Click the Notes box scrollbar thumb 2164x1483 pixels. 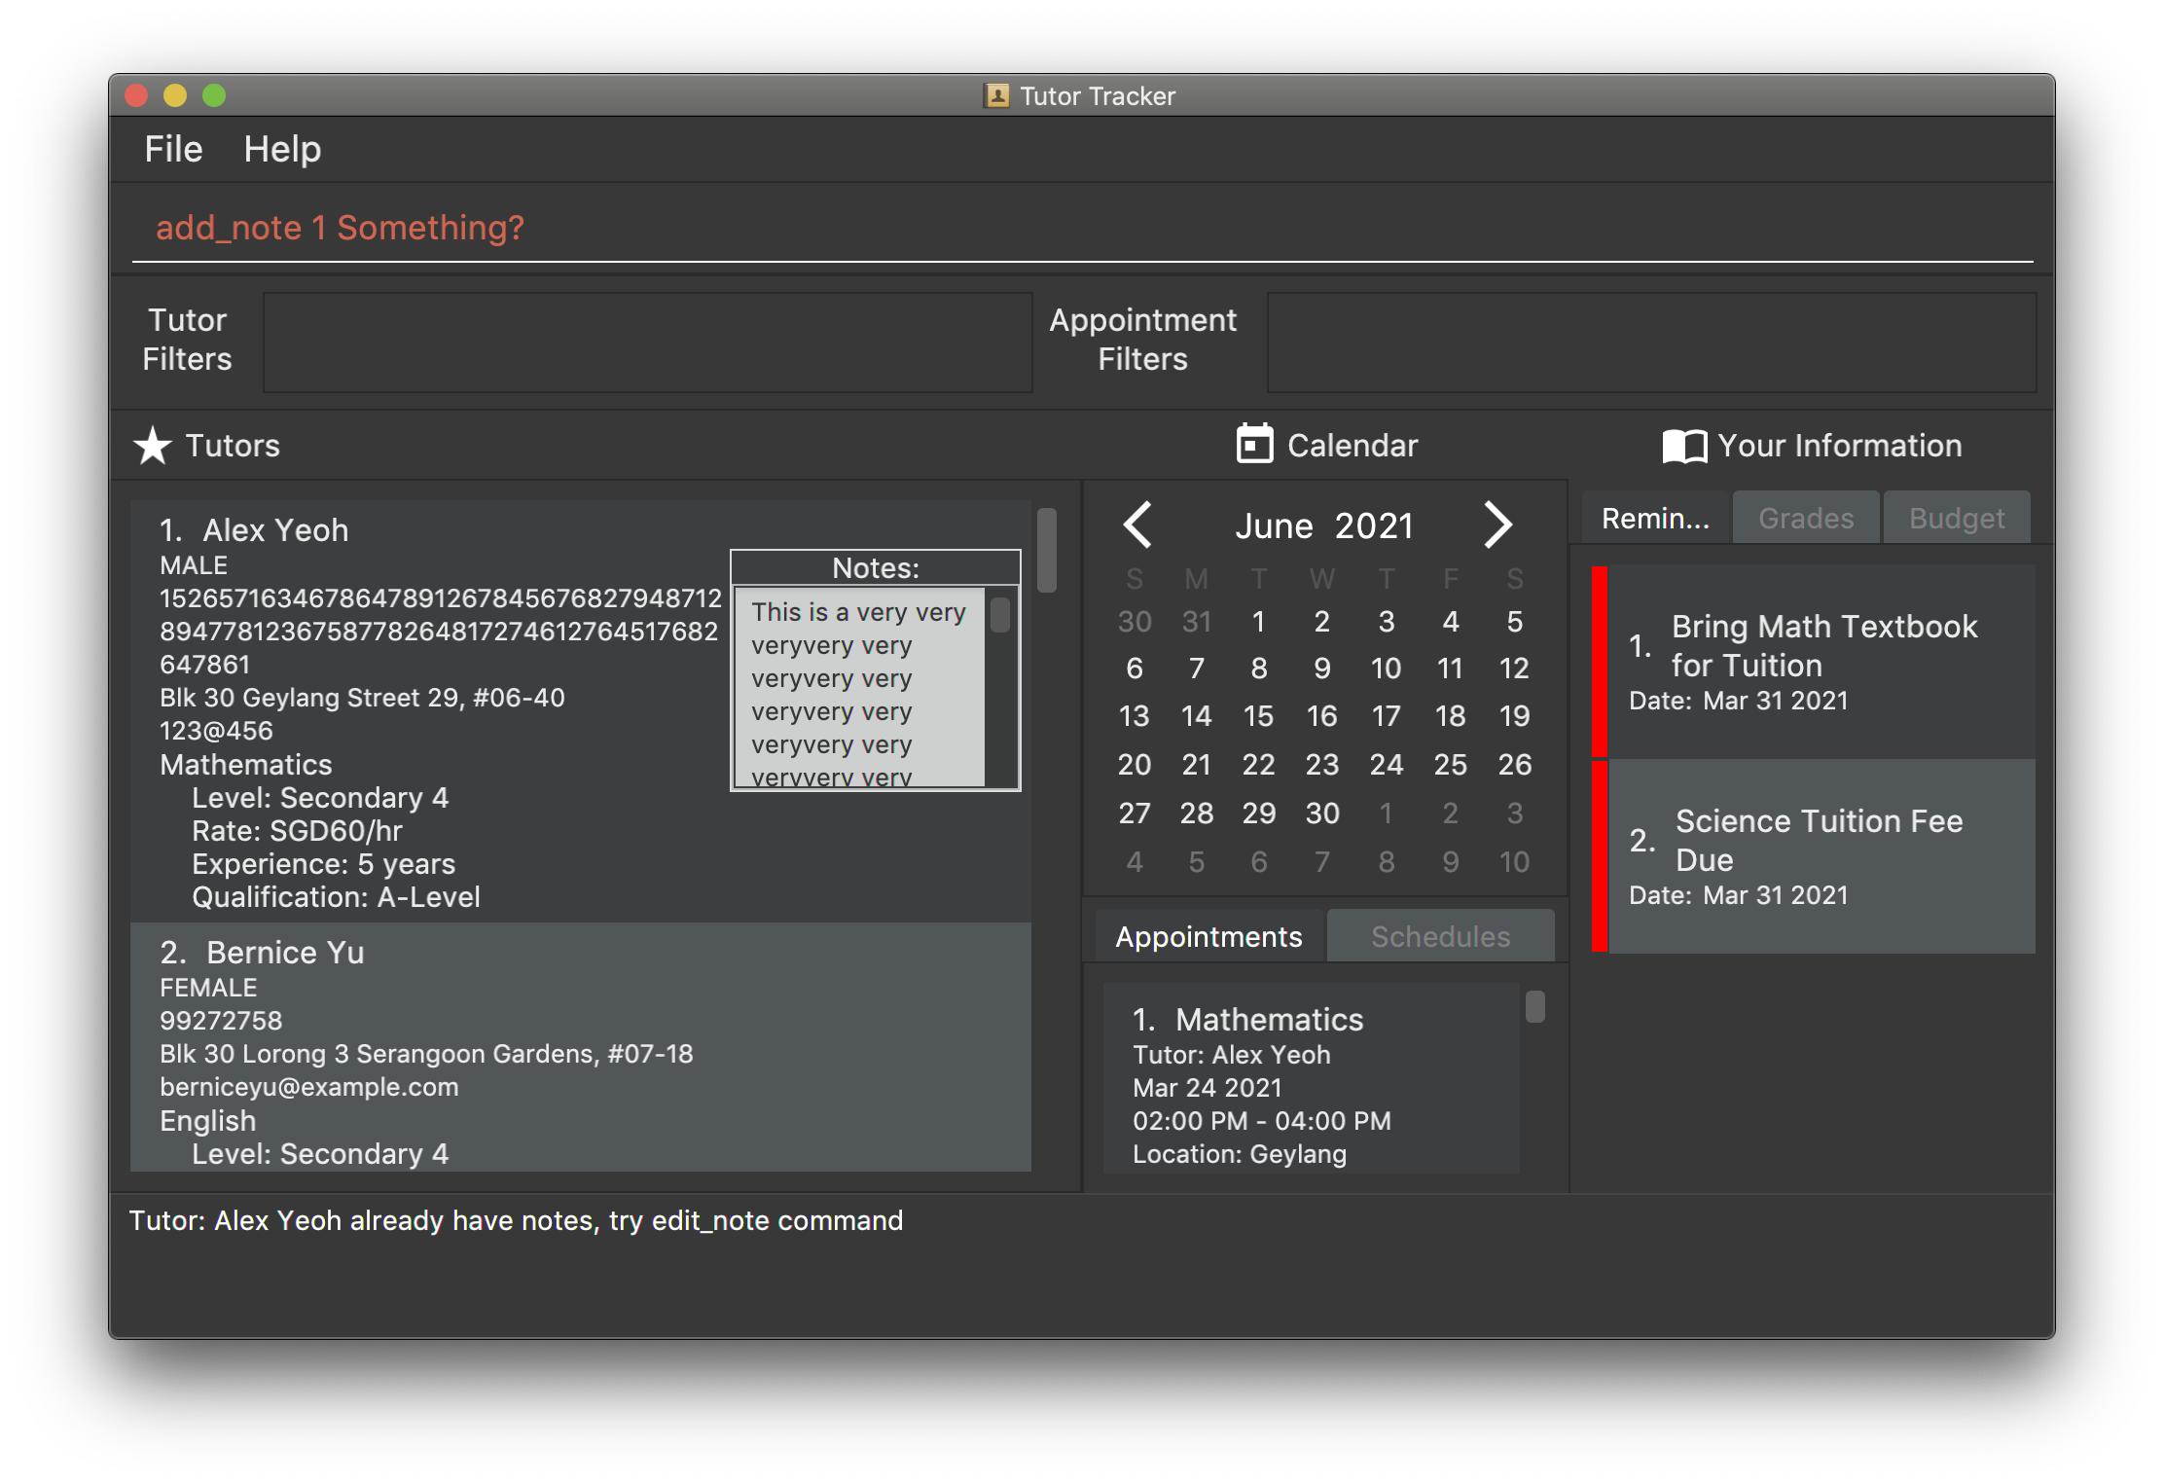point(999,615)
